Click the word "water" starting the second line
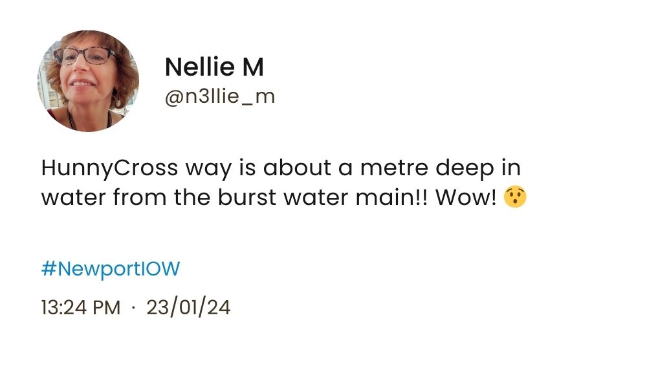647x388 pixels. (x=73, y=197)
